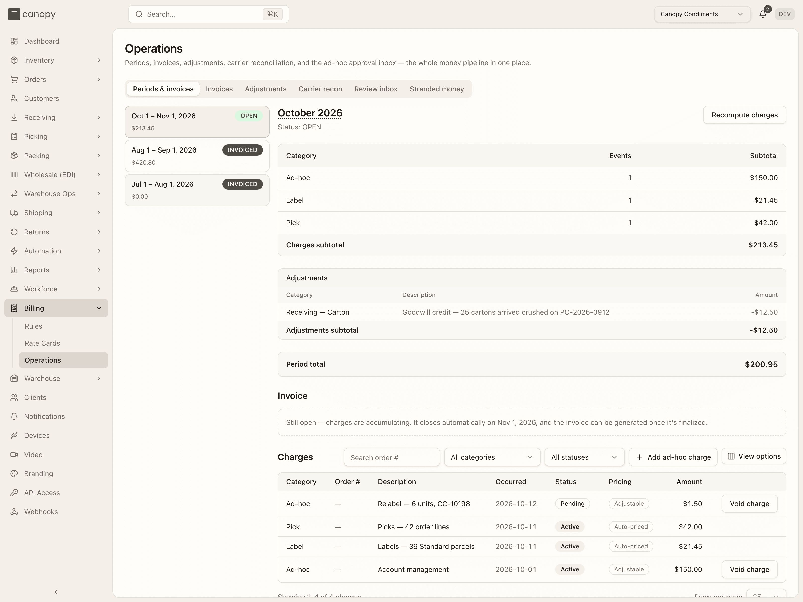Screen dimensions: 803x602
Task: Select the Jul 1 – Aug 1, 2026 period
Action: (197, 190)
